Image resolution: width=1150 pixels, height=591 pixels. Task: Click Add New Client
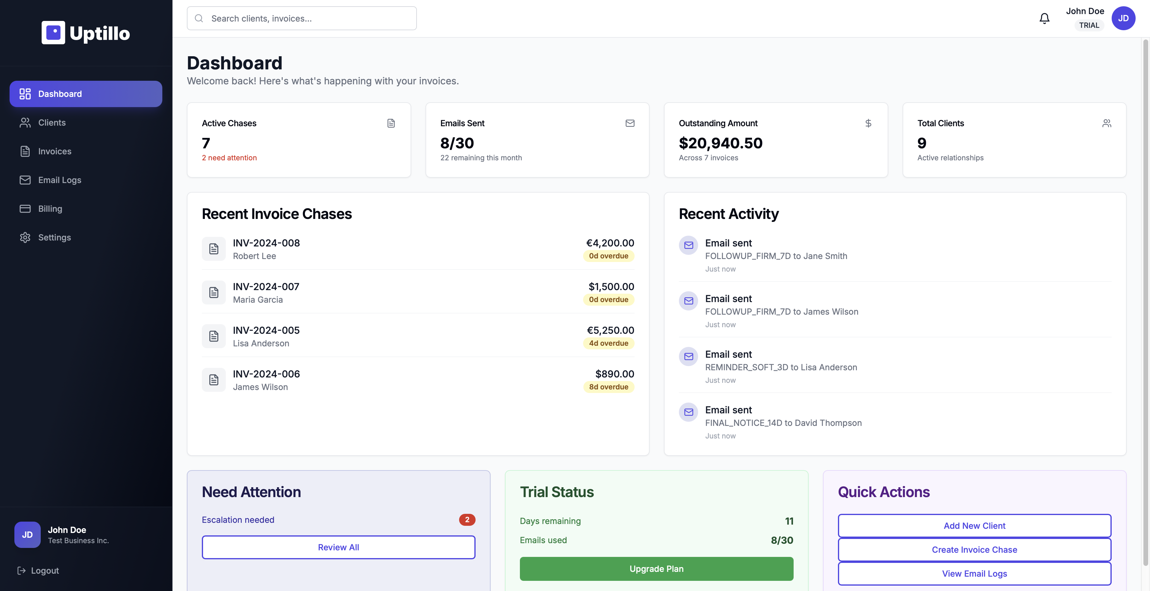tap(974, 526)
